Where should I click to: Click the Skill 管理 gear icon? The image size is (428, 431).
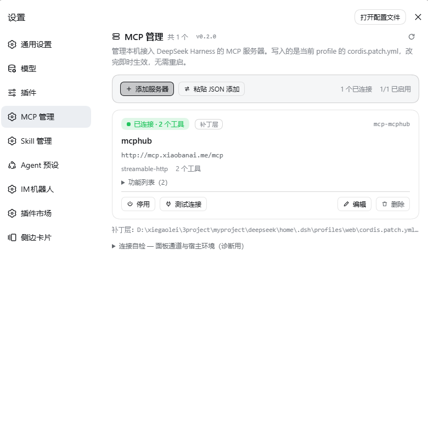click(12, 141)
